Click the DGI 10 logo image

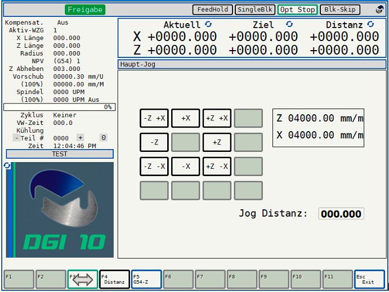pyautogui.click(x=60, y=210)
